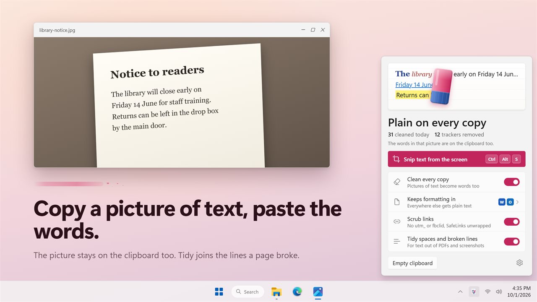
Task: Maximize the library-notice.jpg window
Action: [x=313, y=30]
